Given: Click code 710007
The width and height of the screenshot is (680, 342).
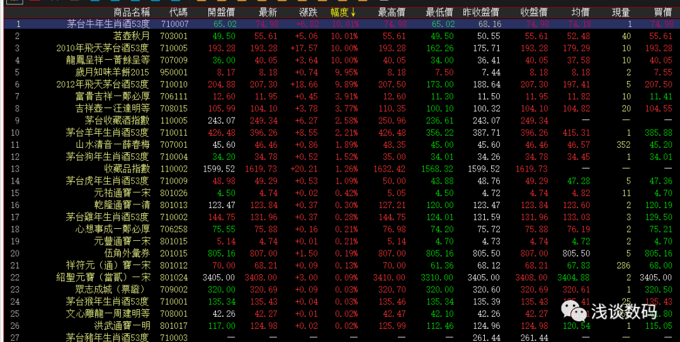Looking at the screenshot, I should (x=174, y=25).
